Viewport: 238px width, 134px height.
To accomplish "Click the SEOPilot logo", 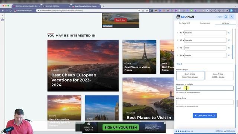I will click(185, 17).
